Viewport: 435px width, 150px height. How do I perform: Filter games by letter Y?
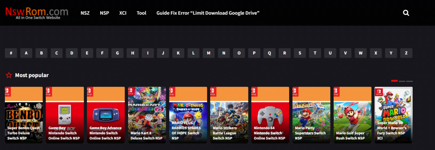391,53
